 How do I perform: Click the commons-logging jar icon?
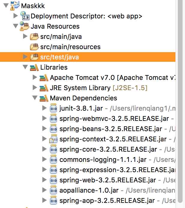tap(53, 159)
